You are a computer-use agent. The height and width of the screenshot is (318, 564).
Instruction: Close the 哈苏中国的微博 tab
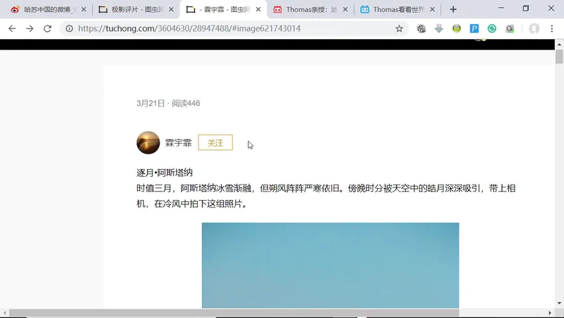tap(84, 9)
